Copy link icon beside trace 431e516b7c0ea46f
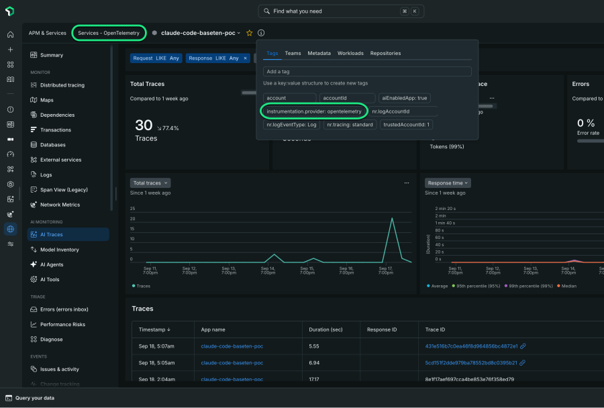The height and width of the screenshot is (408, 604). [x=523, y=346]
